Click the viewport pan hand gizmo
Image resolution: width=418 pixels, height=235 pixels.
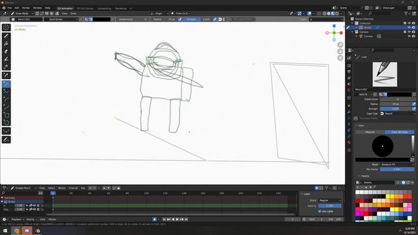pyautogui.click(x=340, y=51)
